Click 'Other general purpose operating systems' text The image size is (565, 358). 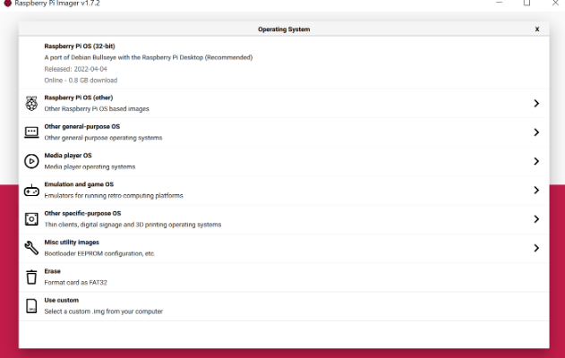(103, 138)
